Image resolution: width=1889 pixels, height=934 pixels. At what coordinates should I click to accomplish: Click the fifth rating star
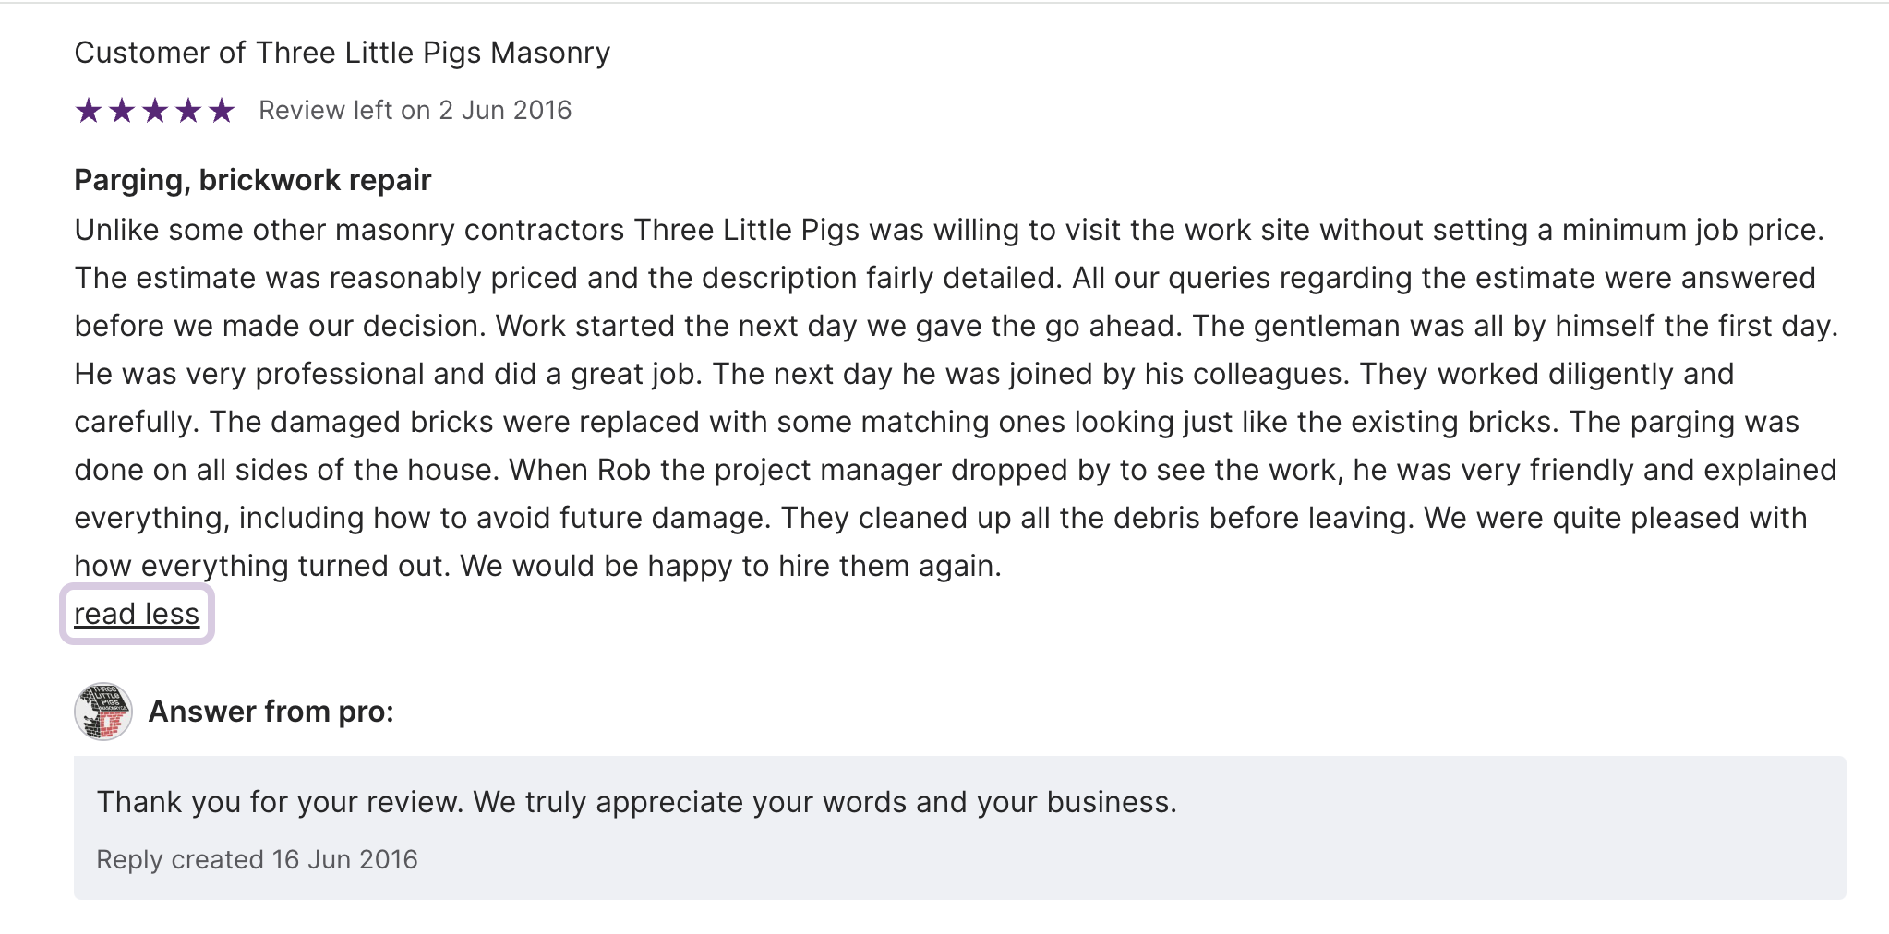(x=222, y=111)
